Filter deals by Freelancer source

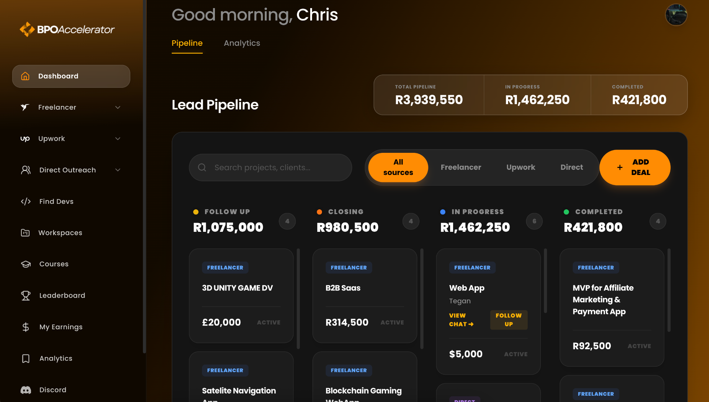click(x=461, y=167)
